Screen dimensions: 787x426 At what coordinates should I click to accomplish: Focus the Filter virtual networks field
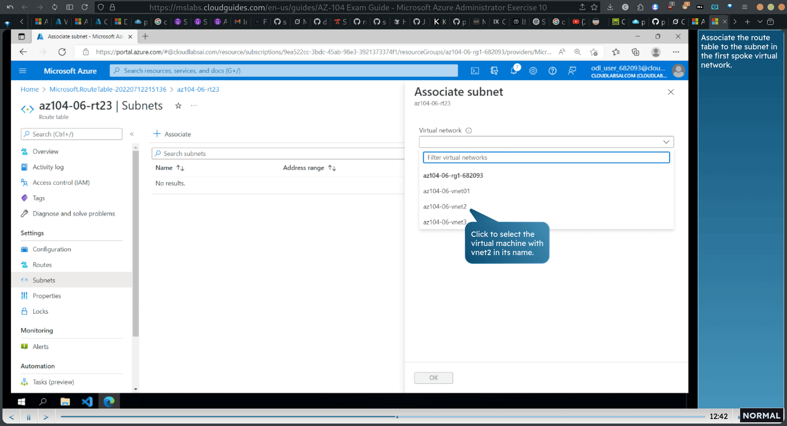[546, 158]
